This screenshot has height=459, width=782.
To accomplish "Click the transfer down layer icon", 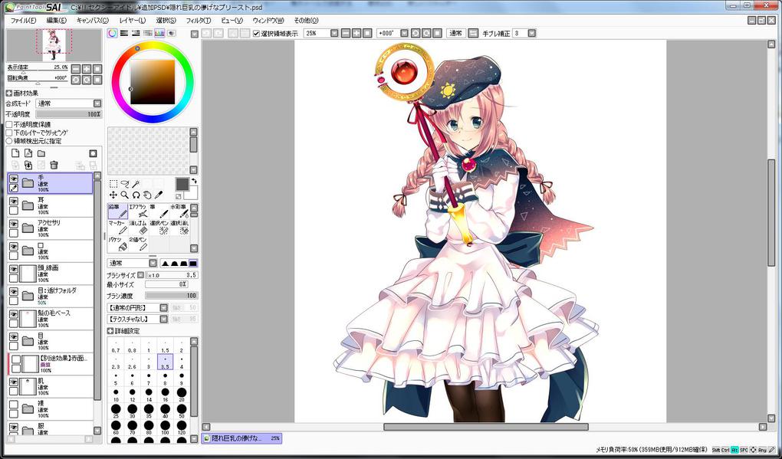I will point(28,165).
